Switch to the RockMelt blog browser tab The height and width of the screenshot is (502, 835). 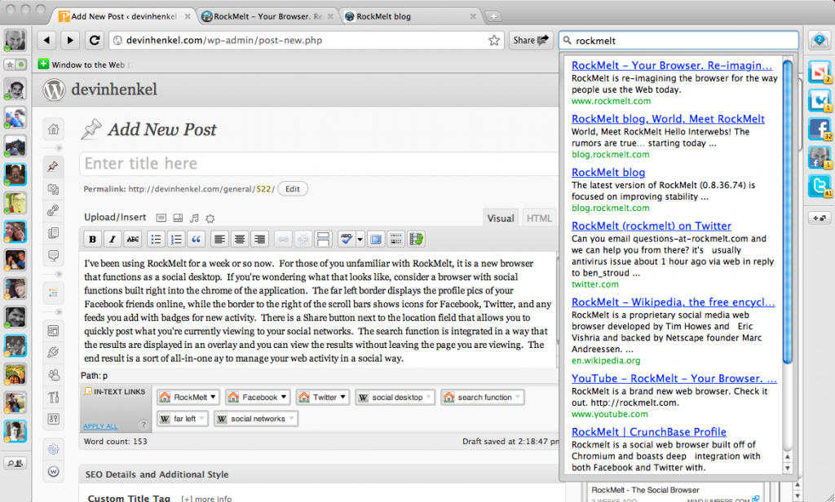(x=410, y=16)
